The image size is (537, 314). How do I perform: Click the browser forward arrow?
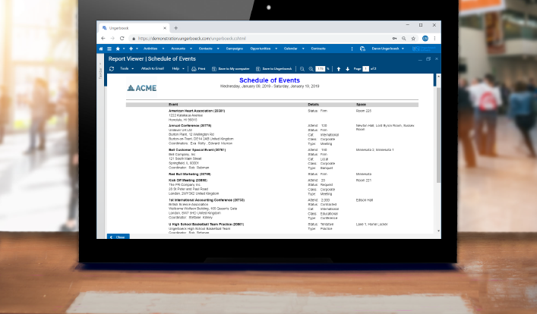point(112,39)
